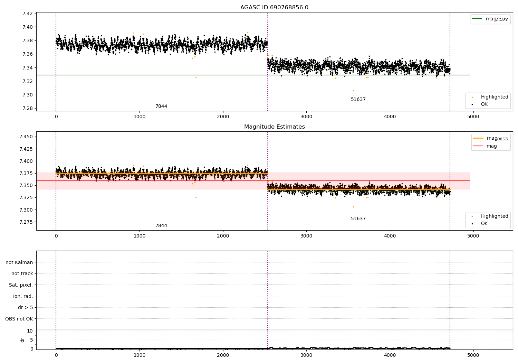Click the mag OBSID legend entry
The image size is (518, 363).
pos(497,138)
